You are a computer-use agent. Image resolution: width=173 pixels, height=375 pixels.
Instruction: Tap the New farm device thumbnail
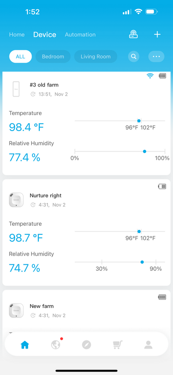tap(16, 311)
